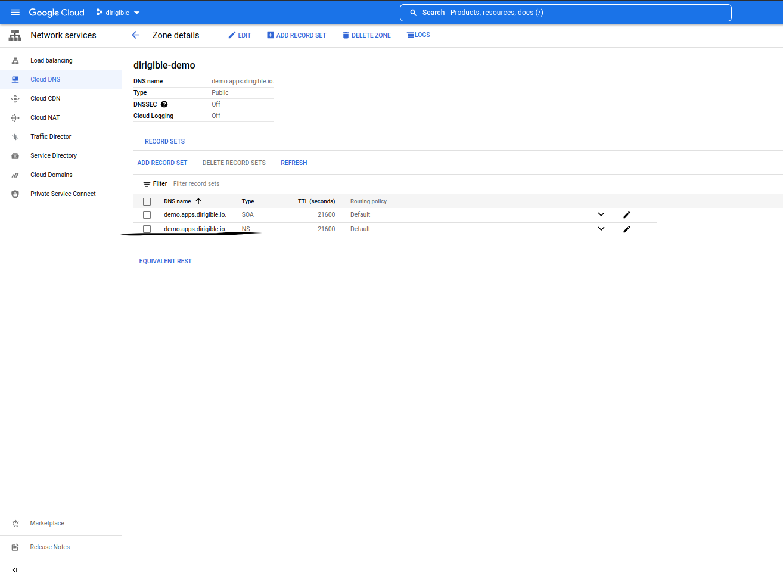
Task: Collapse the sidebar with the bottom arrow
Action: pyautogui.click(x=15, y=570)
